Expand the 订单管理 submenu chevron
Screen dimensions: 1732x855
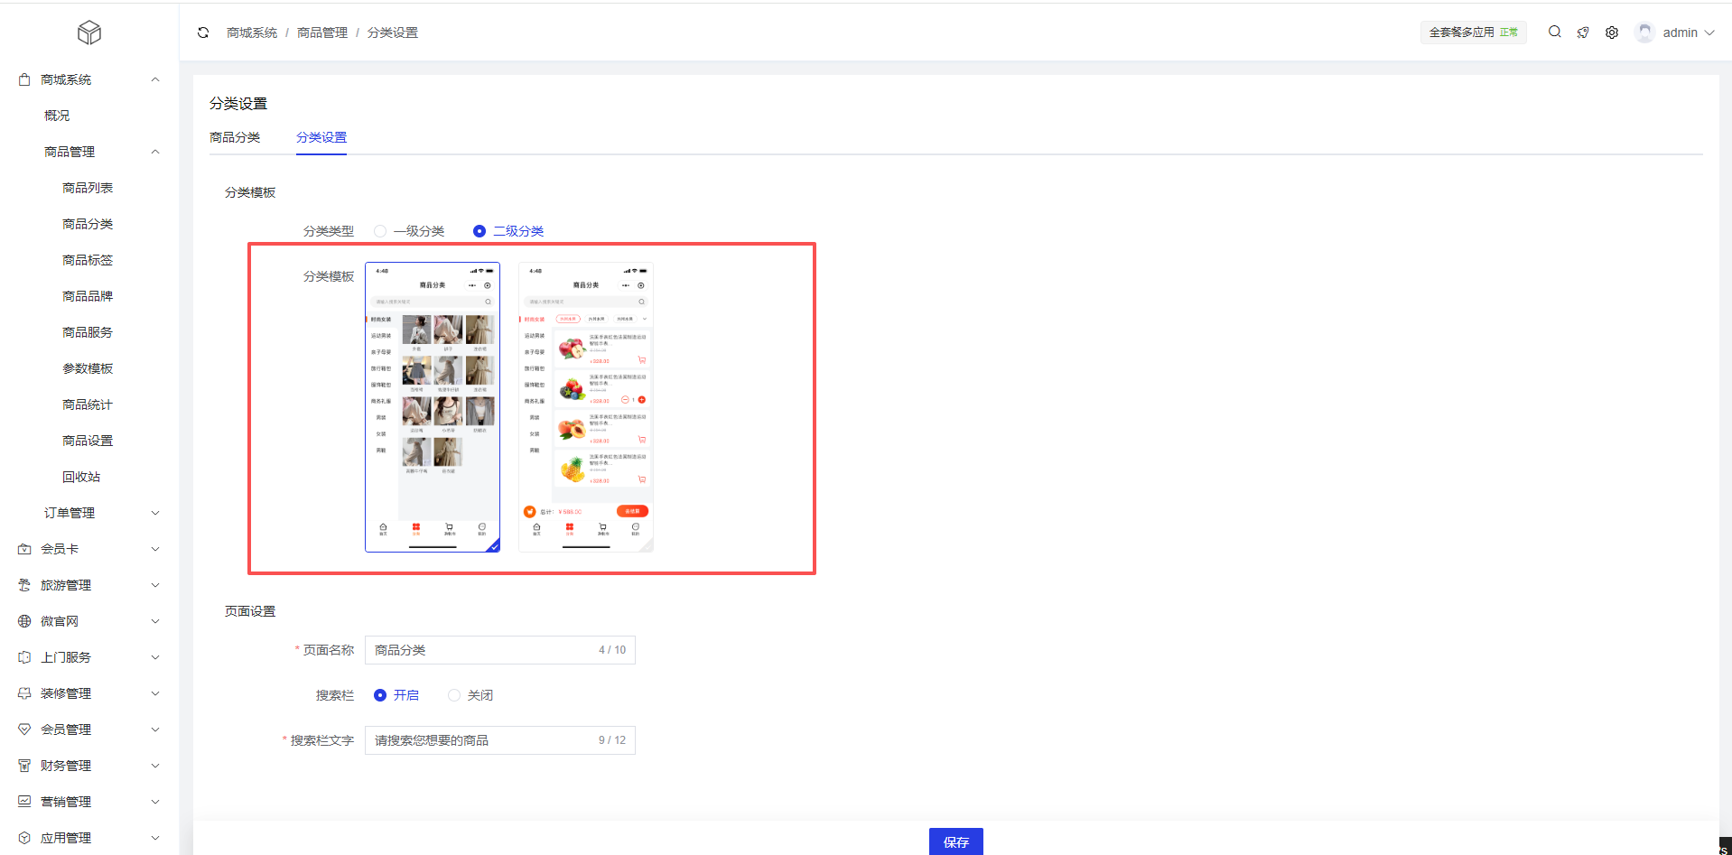click(x=155, y=513)
